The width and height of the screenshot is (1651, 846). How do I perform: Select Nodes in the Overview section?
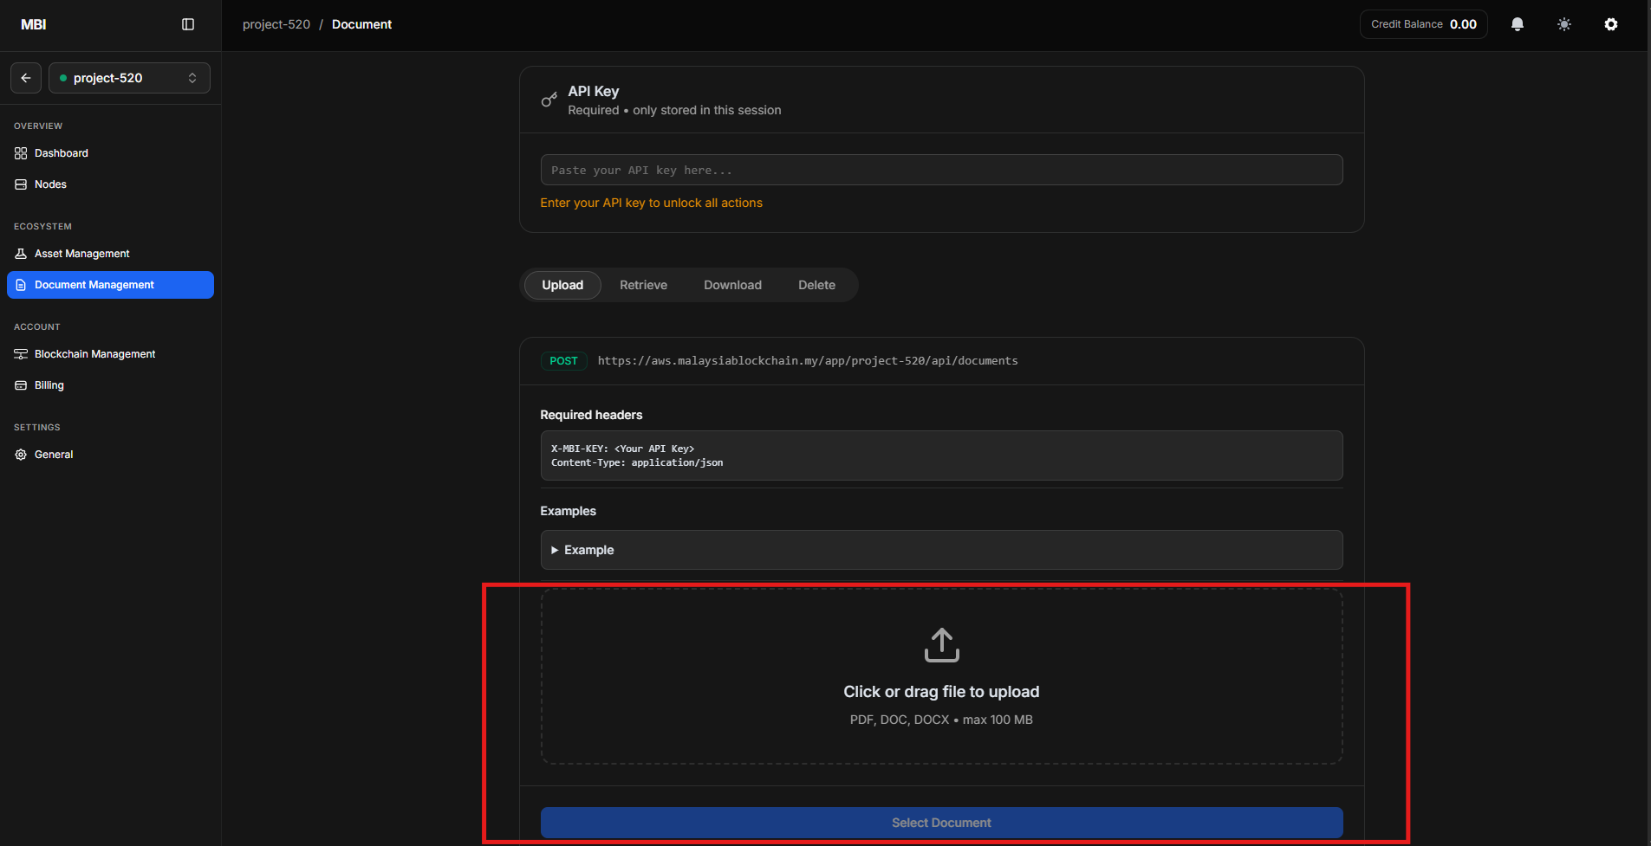click(49, 184)
